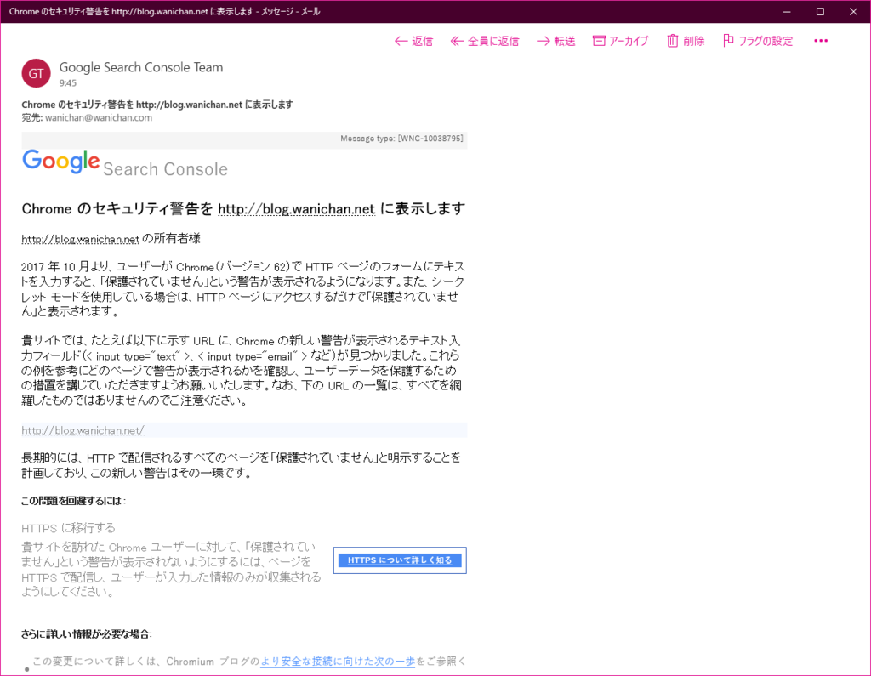Click the Google Search Console logo
This screenshot has width=871, height=676.
click(125, 163)
